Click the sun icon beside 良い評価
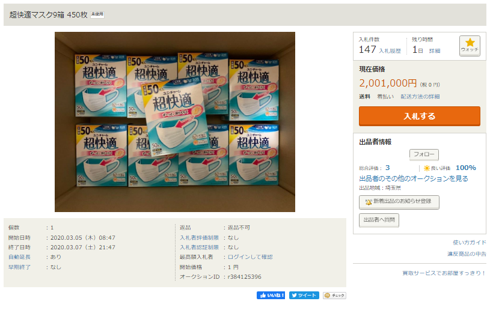This screenshot has height=310, width=490. pyautogui.click(x=427, y=168)
